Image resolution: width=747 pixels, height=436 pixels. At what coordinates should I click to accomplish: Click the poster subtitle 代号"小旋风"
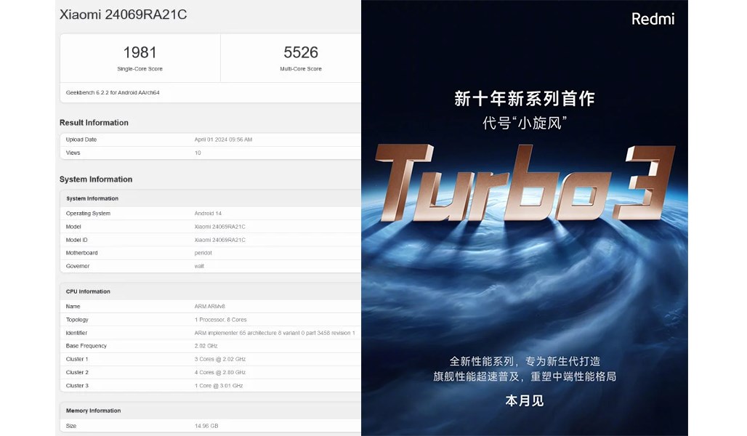pos(525,123)
